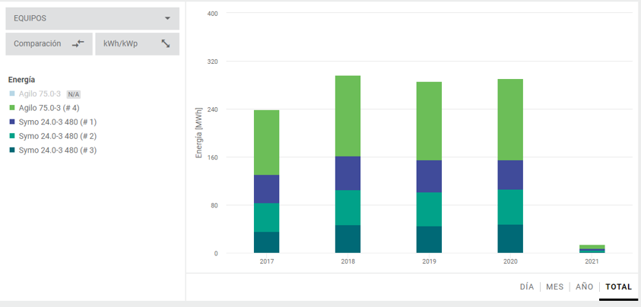Click the light green square for Agilo (# 4)

[x=11, y=108]
